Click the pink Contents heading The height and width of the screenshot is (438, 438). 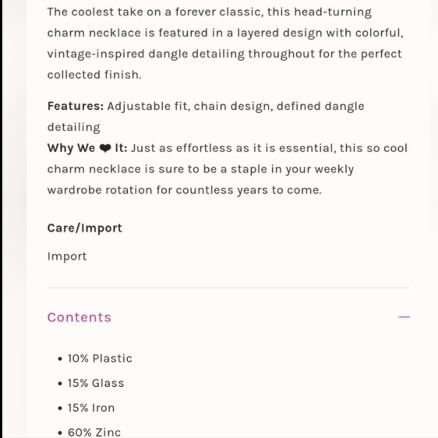point(79,317)
